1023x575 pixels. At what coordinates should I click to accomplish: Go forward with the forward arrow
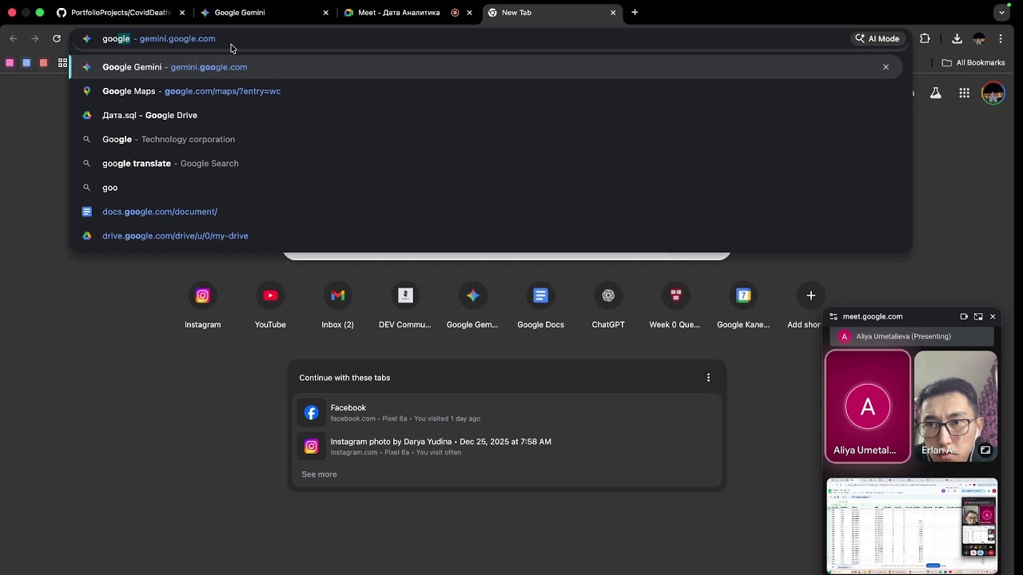click(34, 38)
